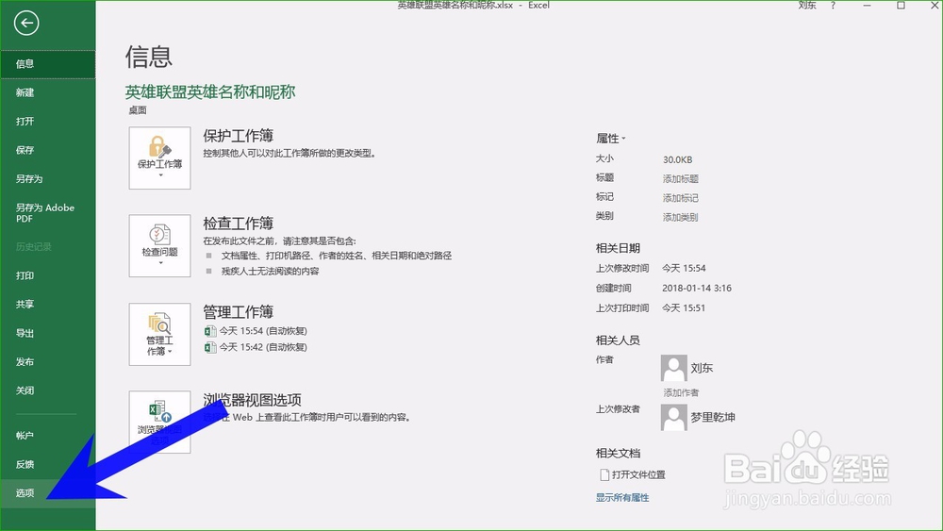943x531 pixels.
Task: Select 新建 in the sidebar
Action: pyautogui.click(x=47, y=92)
